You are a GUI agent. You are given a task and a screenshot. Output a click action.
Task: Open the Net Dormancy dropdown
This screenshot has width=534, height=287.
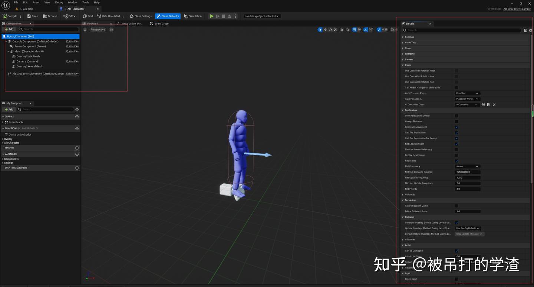coord(467,166)
